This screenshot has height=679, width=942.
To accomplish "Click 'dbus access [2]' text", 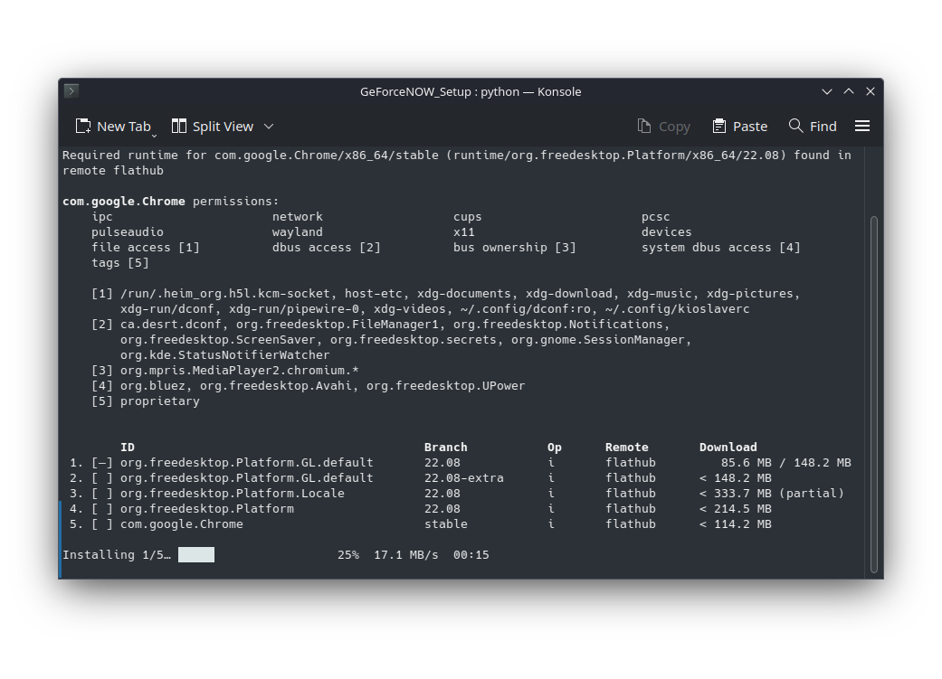I will (x=326, y=248).
